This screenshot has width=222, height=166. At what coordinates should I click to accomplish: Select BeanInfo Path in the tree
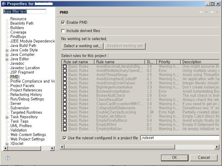pyautogui.click(x=22, y=23)
